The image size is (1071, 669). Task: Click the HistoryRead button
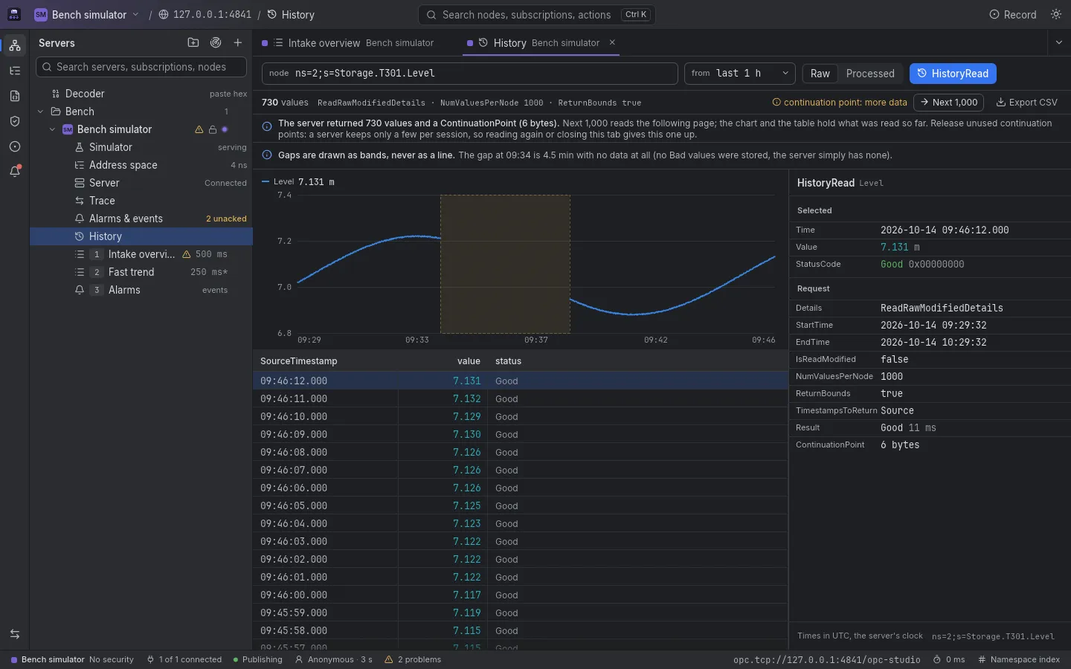pos(953,74)
